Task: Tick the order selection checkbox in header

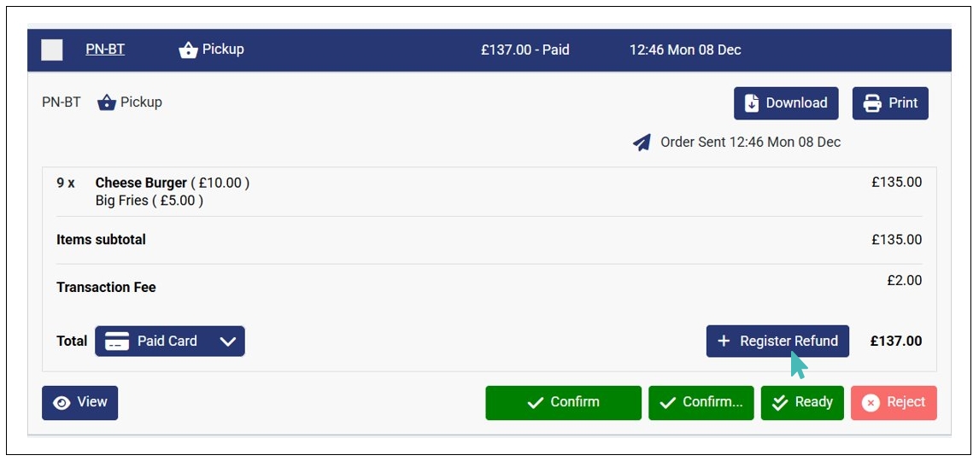Action: pyautogui.click(x=52, y=50)
